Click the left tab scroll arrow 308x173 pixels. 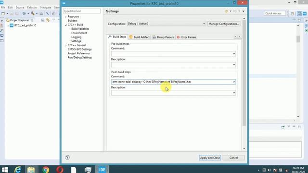coord(236,37)
